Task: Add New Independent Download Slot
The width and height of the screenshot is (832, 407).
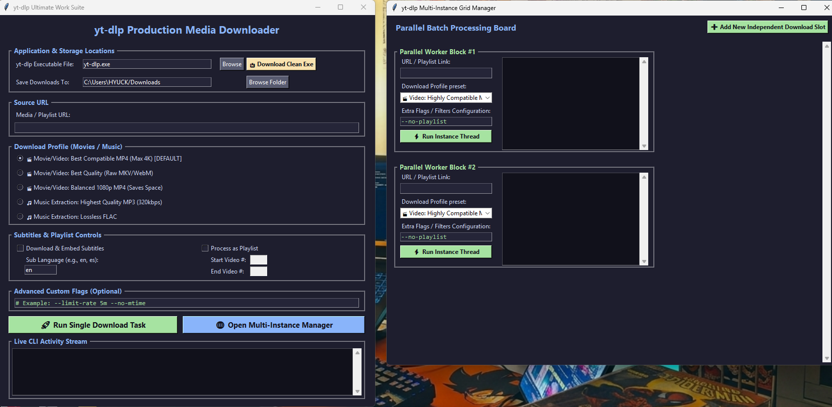Action: point(768,27)
